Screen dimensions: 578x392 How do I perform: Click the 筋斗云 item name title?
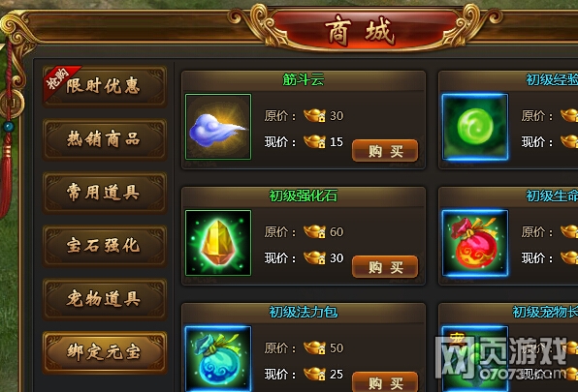[303, 79]
